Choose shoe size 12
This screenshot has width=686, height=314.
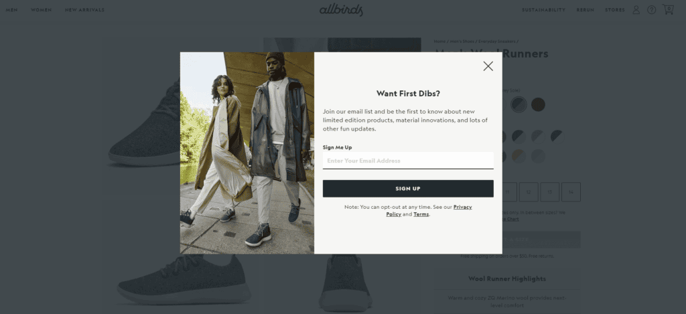coord(529,192)
